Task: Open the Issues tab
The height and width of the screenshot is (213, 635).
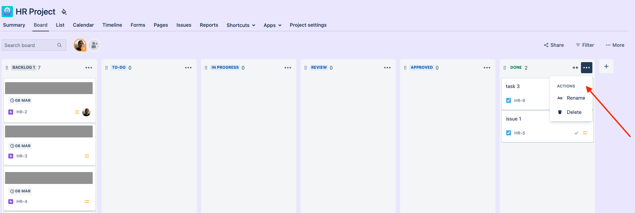Action: point(184,25)
